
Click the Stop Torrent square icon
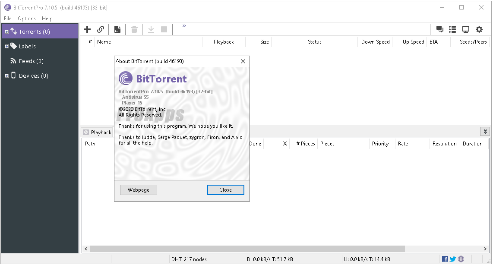[164, 29]
